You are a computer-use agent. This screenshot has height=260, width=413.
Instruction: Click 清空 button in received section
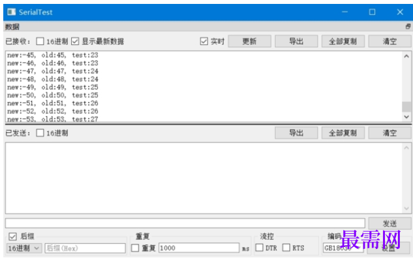click(x=390, y=41)
